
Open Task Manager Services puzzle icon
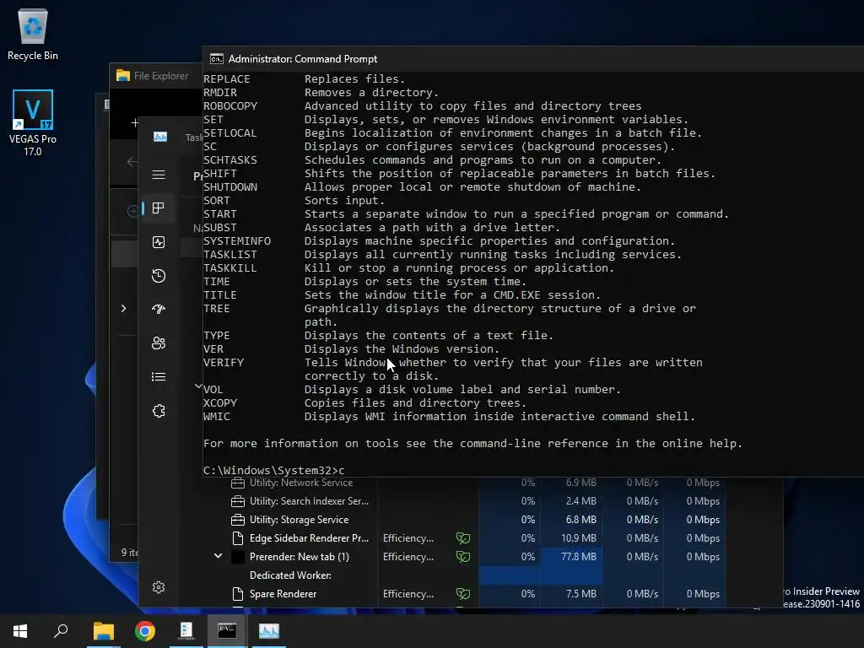[x=159, y=411]
